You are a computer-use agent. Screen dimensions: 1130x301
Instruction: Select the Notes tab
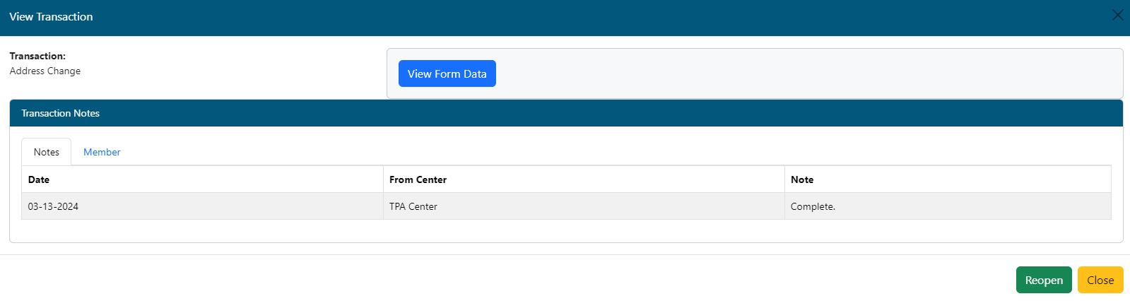coord(47,152)
